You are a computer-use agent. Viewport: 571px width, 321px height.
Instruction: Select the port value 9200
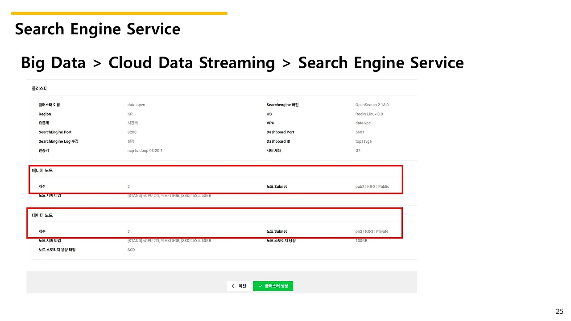click(132, 132)
